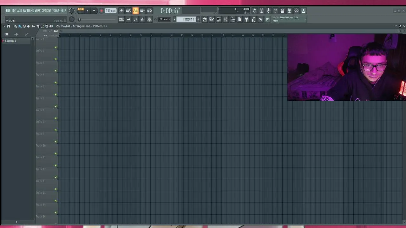Enable typing keyboard to piano
This screenshot has width=406, height=228.
[x=121, y=19]
